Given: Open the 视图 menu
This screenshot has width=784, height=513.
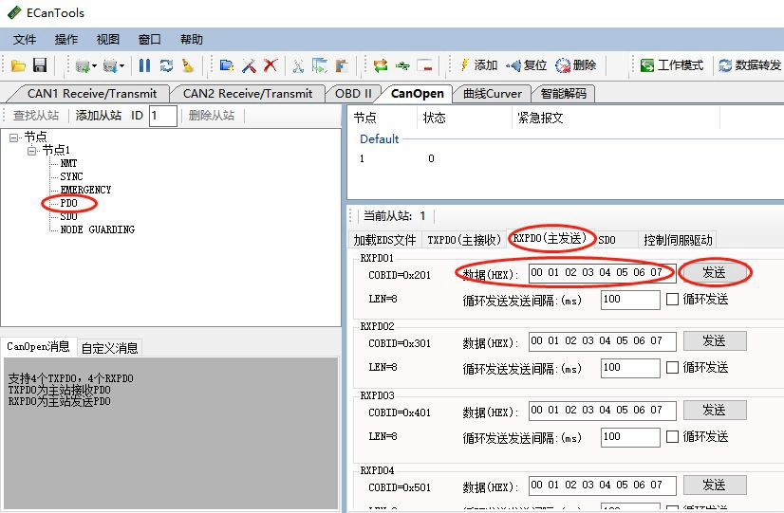Looking at the screenshot, I should [x=108, y=39].
